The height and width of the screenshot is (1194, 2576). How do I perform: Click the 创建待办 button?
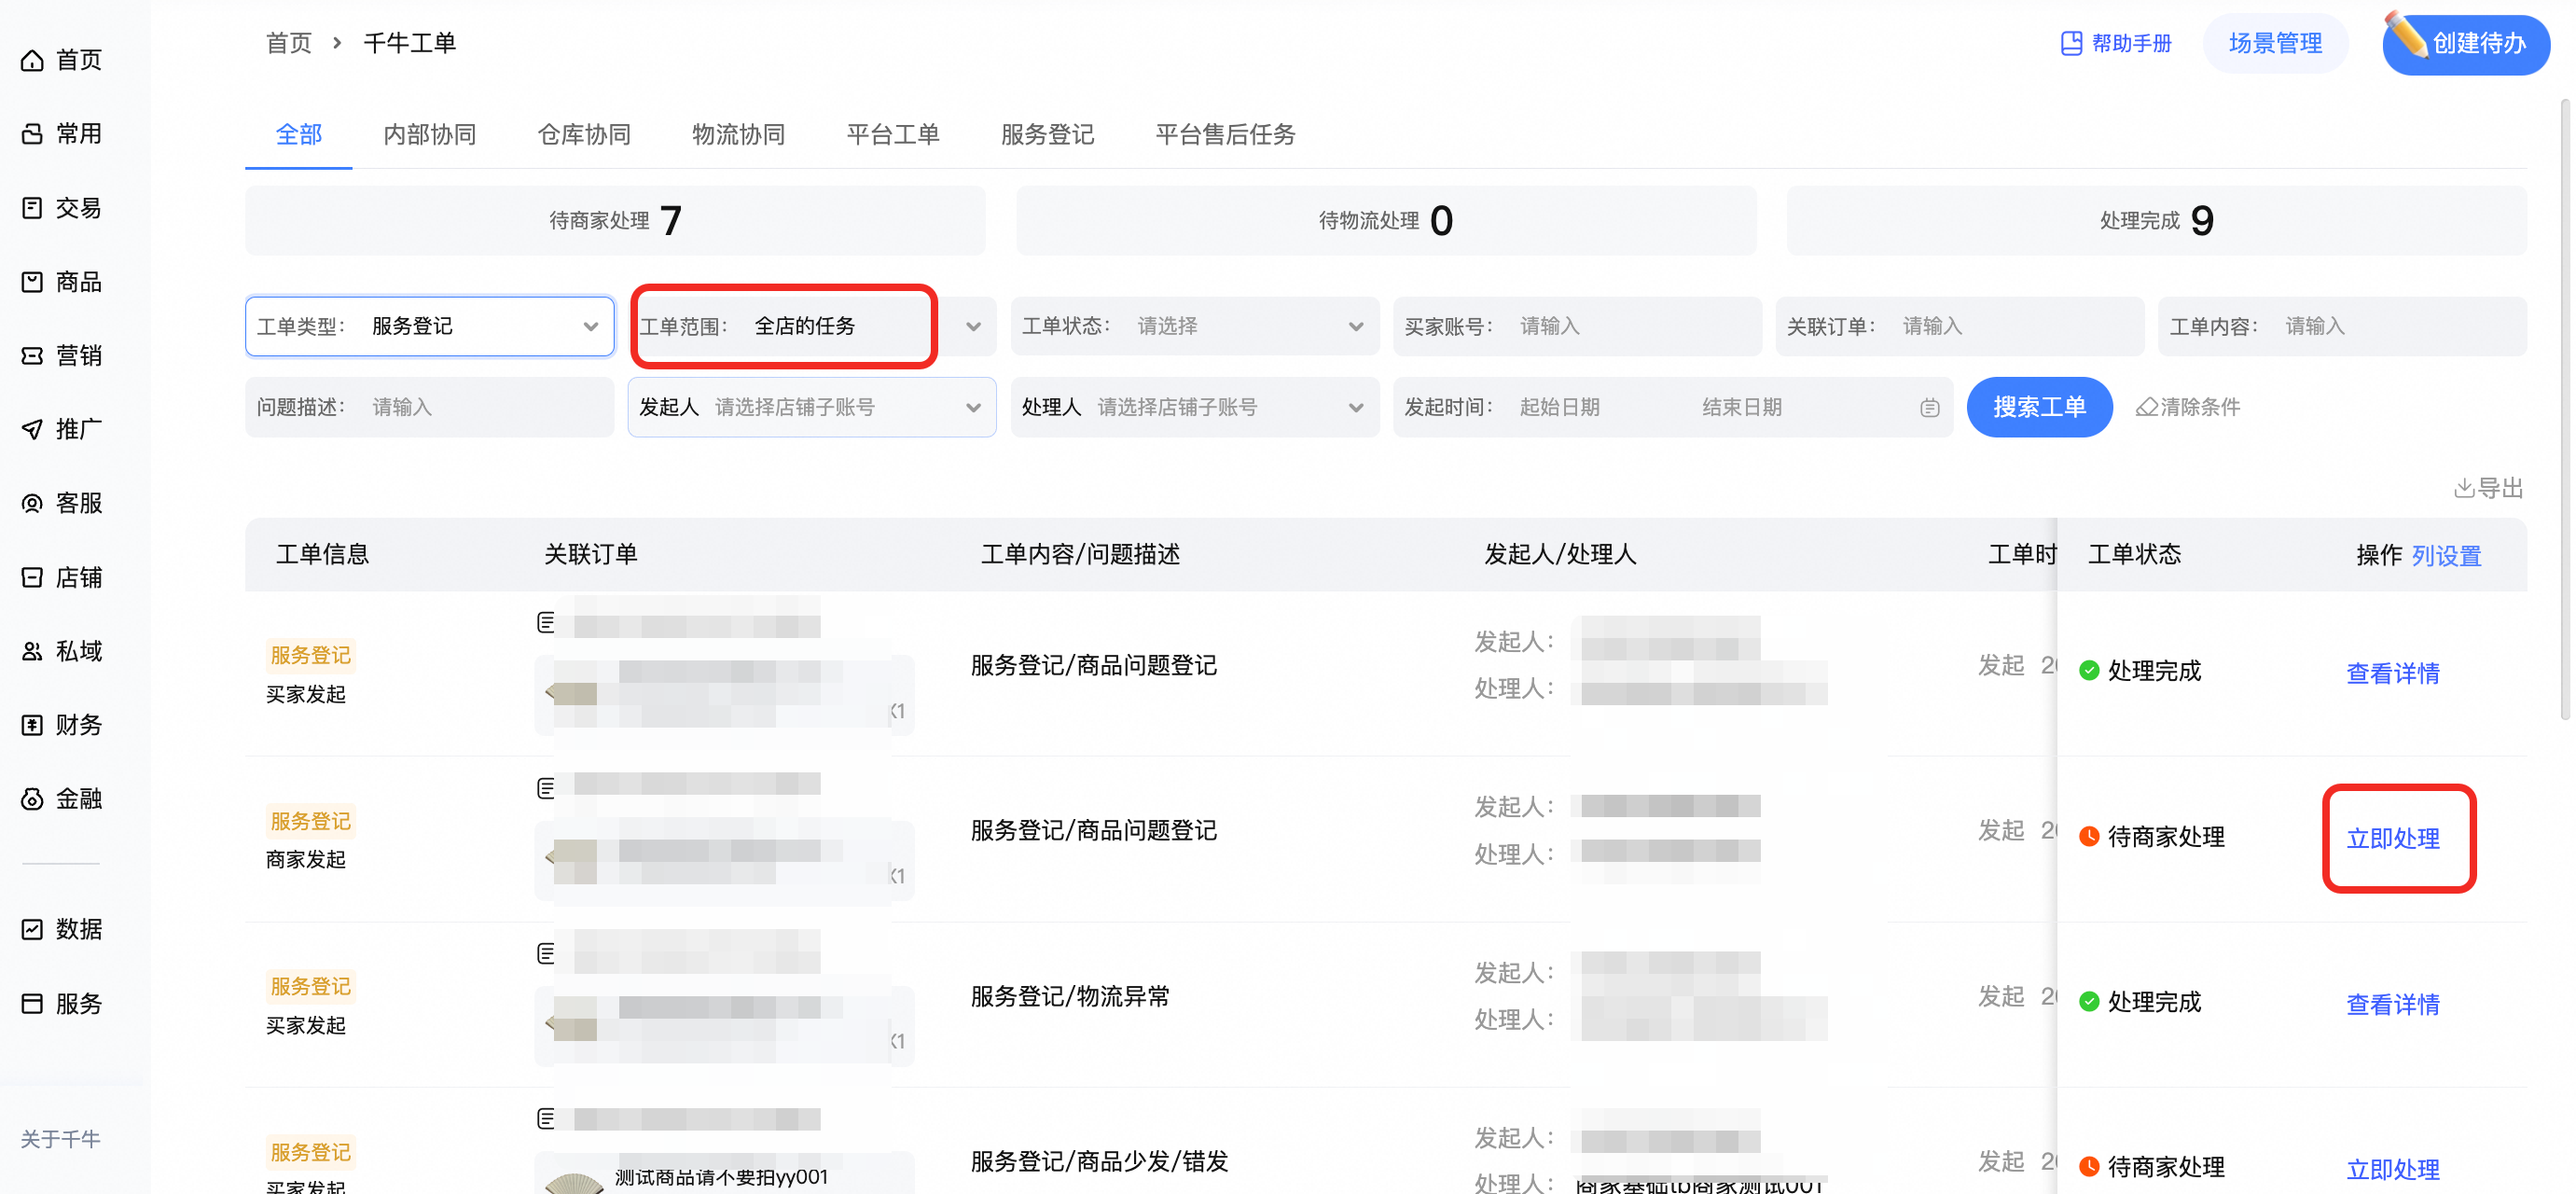click(2466, 43)
